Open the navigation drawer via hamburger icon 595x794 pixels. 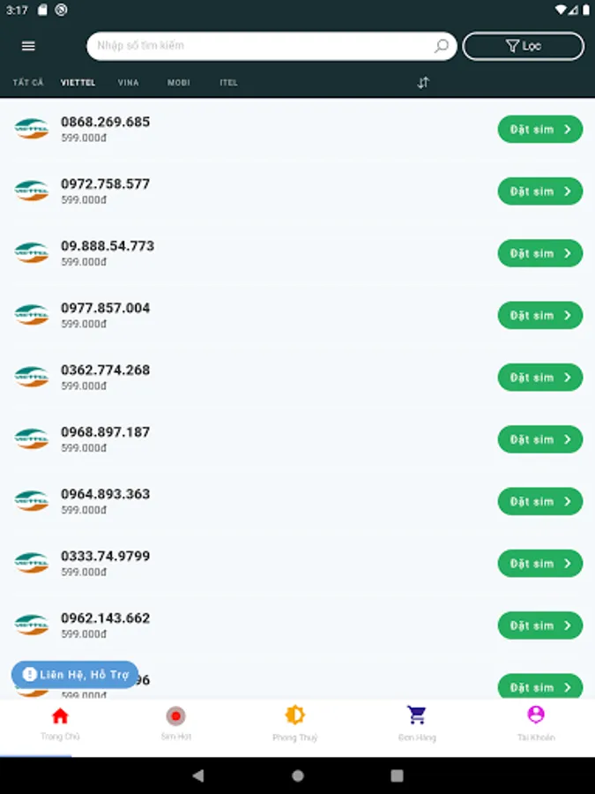point(28,46)
